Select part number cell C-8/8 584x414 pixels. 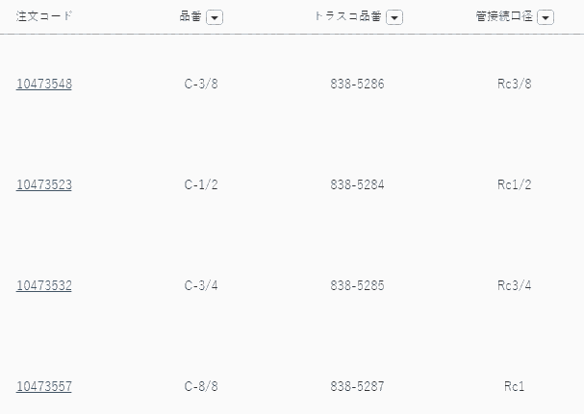pos(201,386)
